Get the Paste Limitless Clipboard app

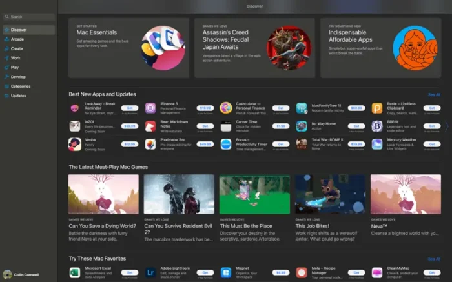tap(432, 108)
